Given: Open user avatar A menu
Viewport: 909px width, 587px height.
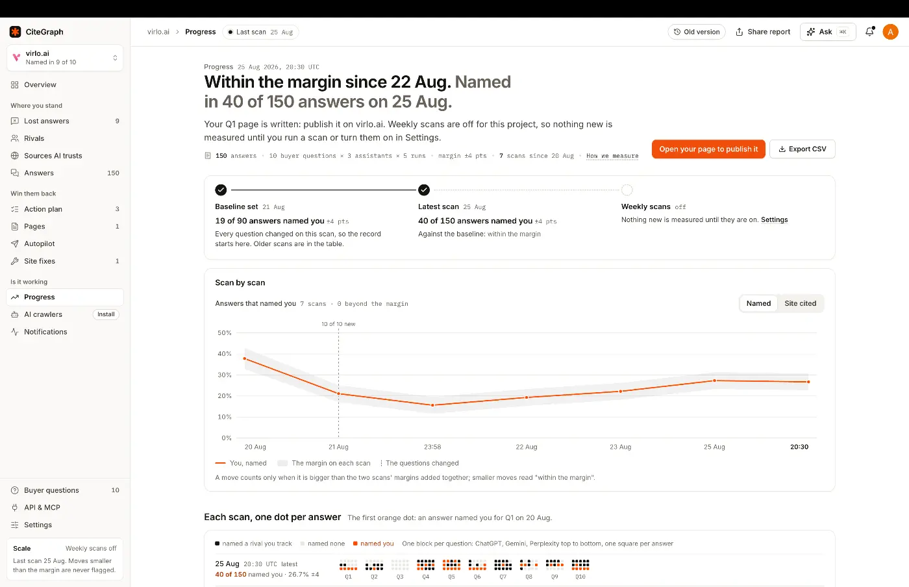Looking at the screenshot, I should tap(890, 32).
